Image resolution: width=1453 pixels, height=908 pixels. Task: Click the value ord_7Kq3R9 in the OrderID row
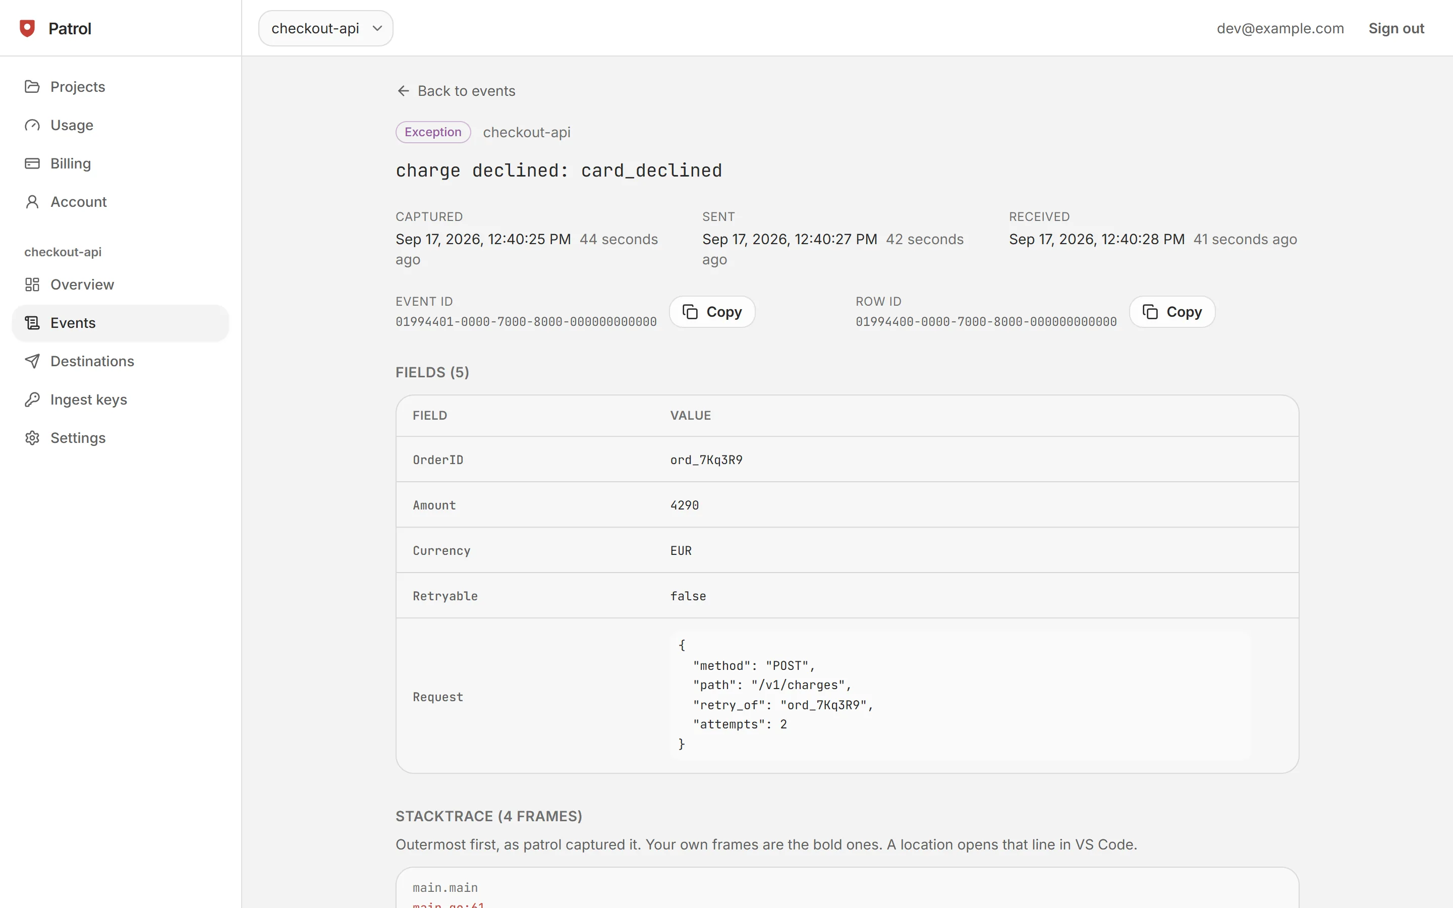pos(707,460)
